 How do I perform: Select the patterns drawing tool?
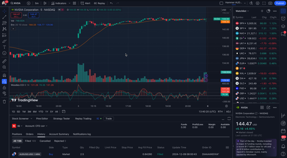click(4, 29)
